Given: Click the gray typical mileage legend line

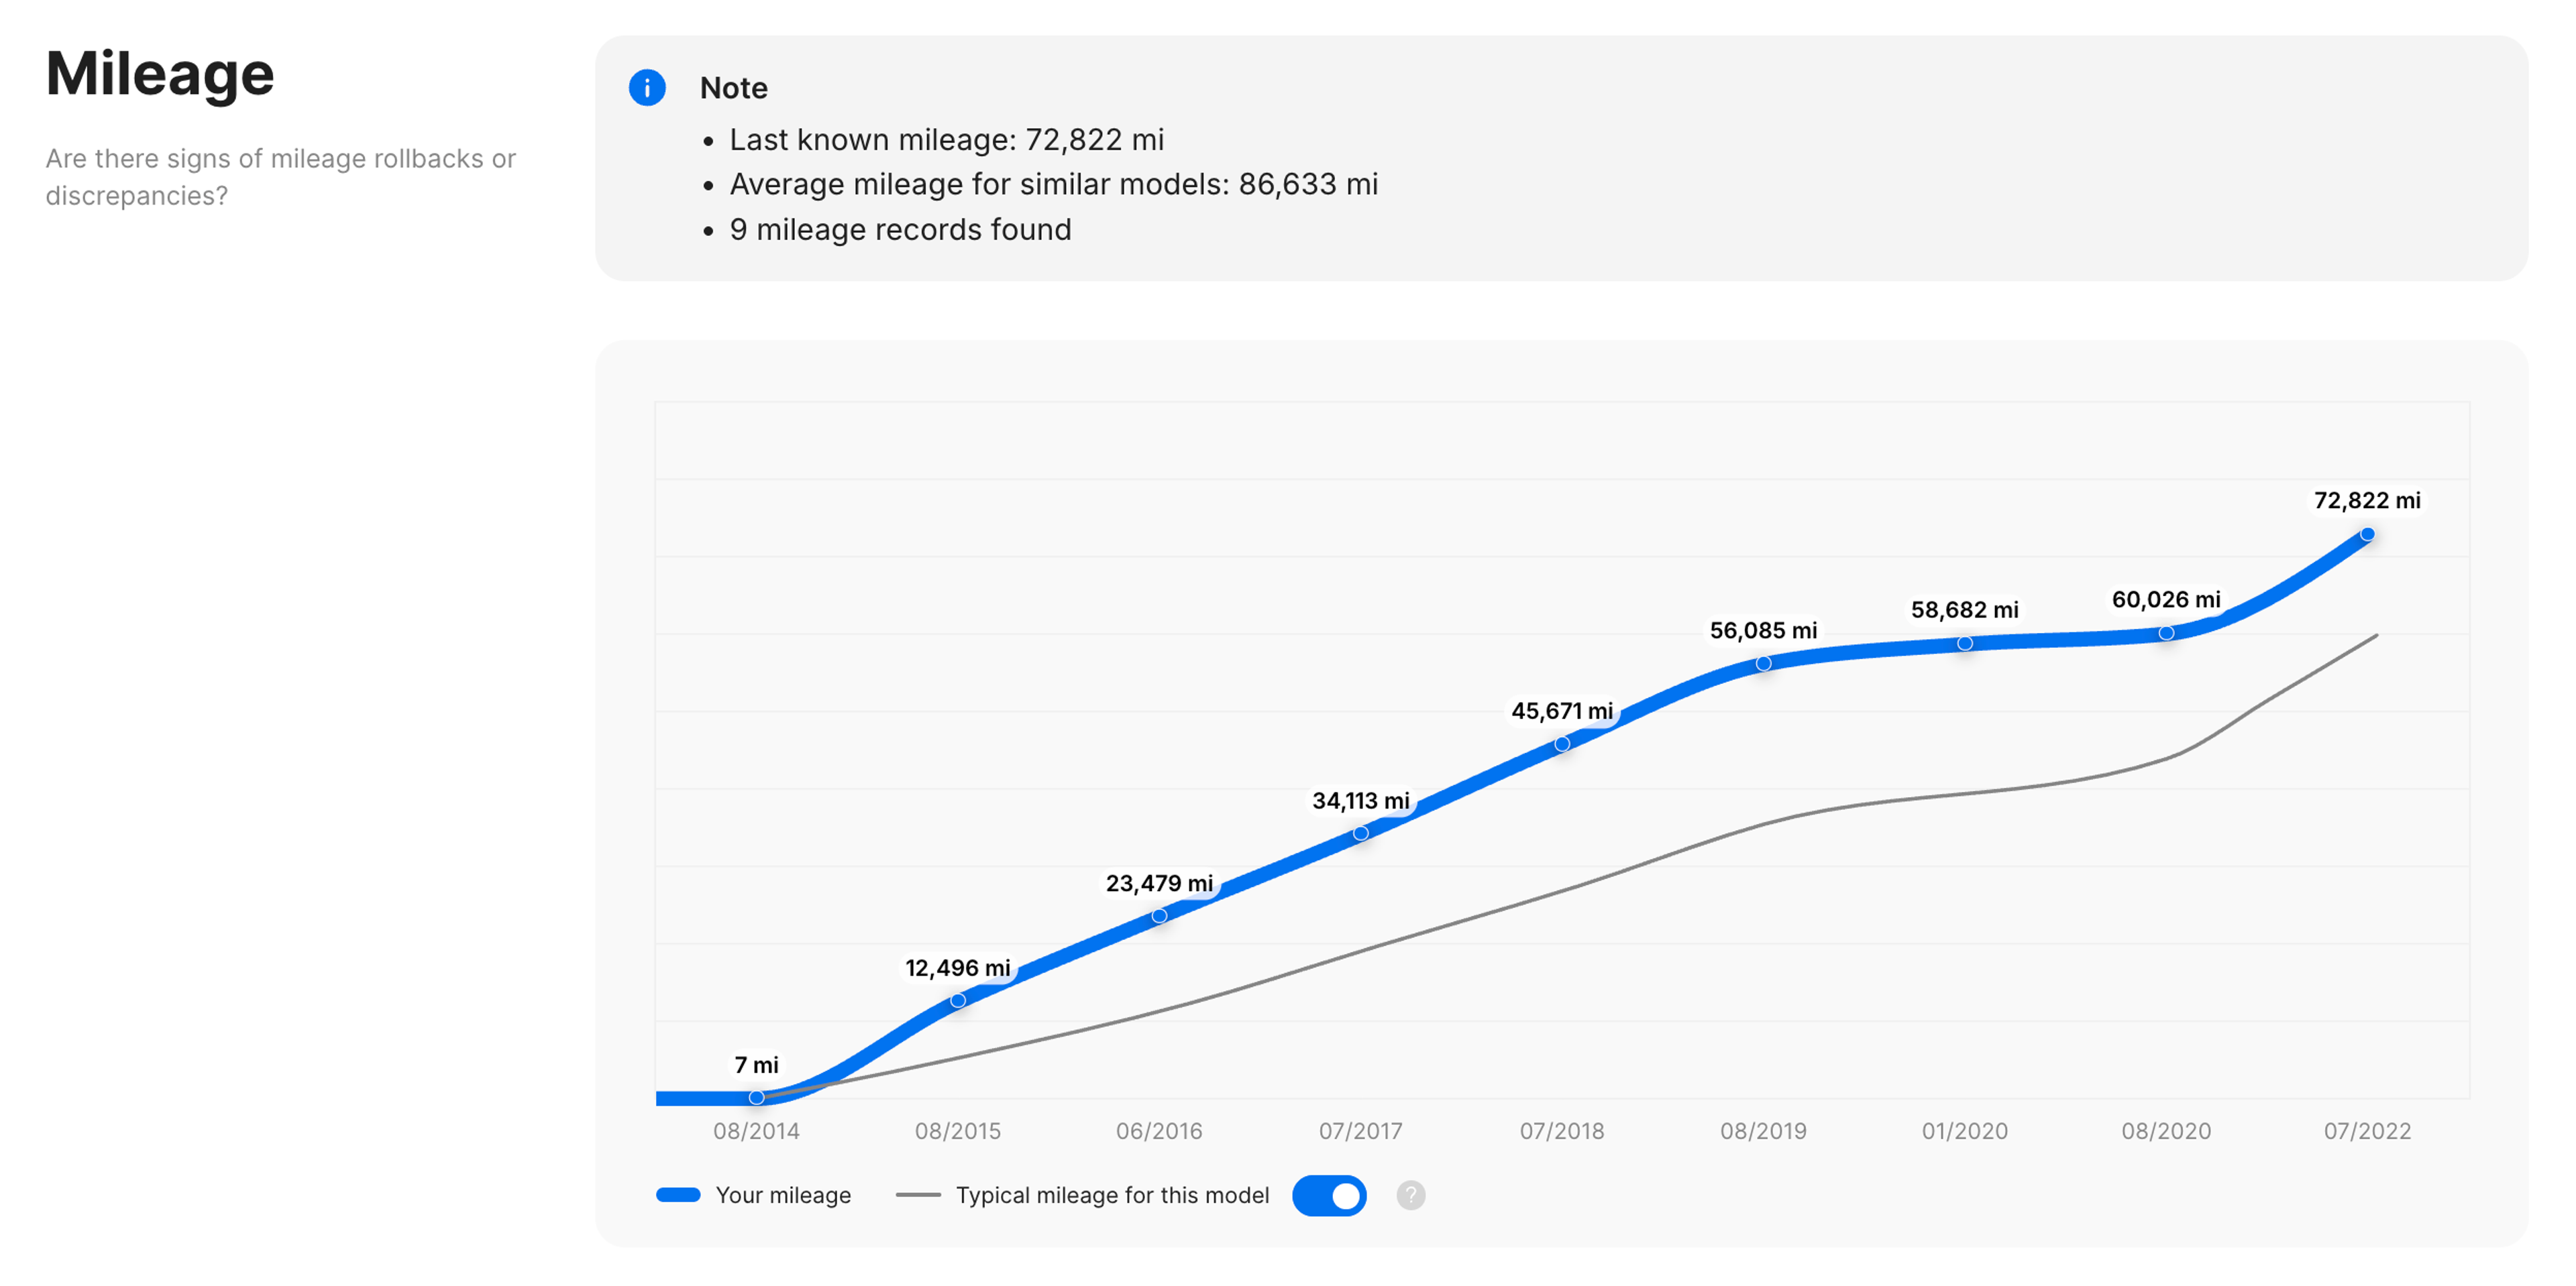Looking at the screenshot, I should (918, 1195).
